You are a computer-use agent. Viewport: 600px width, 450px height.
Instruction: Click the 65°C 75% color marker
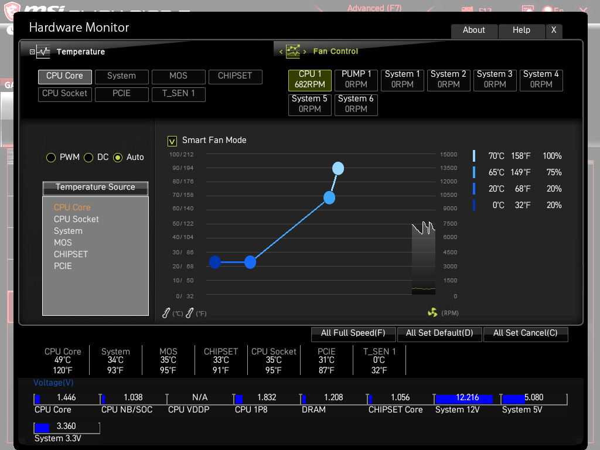pyautogui.click(x=474, y=172)
